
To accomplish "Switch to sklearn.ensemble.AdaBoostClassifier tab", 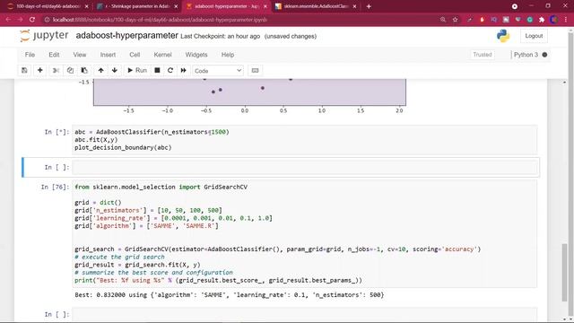I will (316, 6).
